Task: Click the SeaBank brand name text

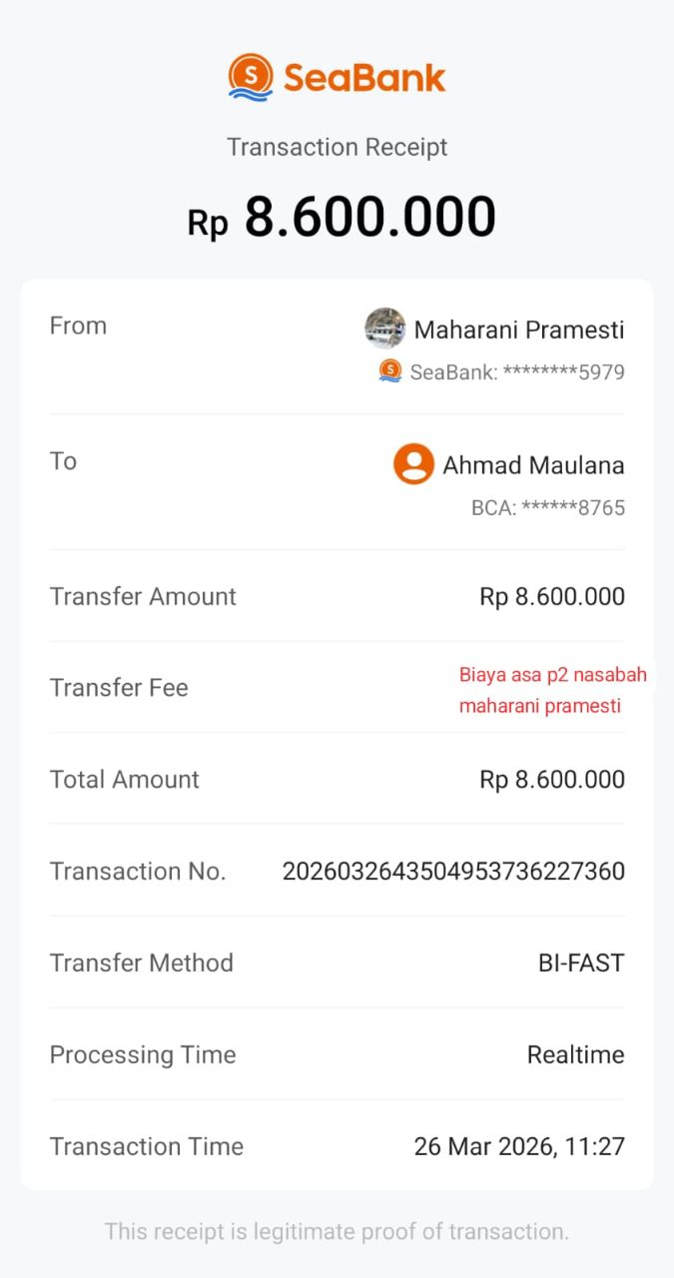Action: click(364, 77)
